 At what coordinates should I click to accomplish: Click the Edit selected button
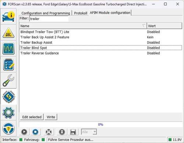tap(32, 117)
